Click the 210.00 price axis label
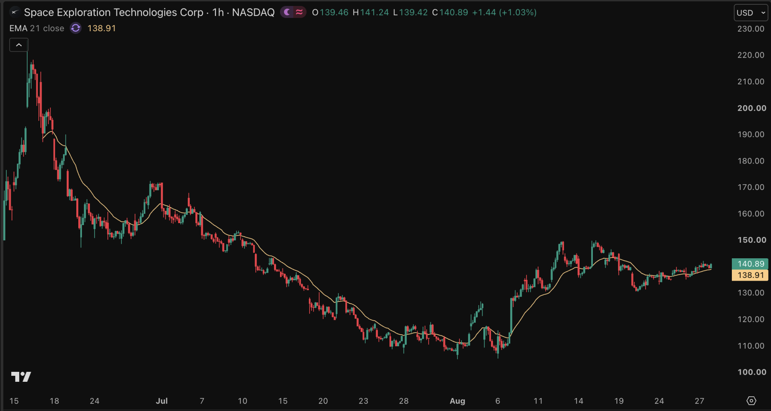Viewport: 771px width, 411px height. [751, 82]
